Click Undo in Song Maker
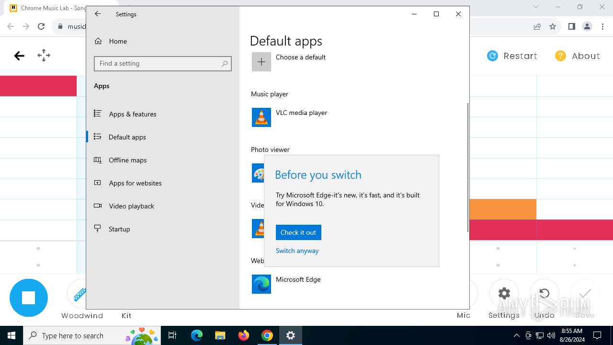The height and width of the screenshot is (345, 613). pyautogui.click(x=544, y=294)
